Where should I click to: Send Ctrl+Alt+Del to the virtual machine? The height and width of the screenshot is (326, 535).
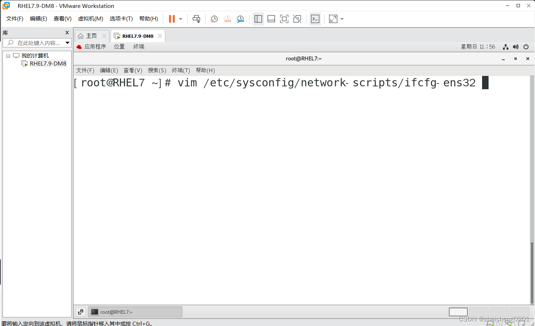tap(196, 19)
